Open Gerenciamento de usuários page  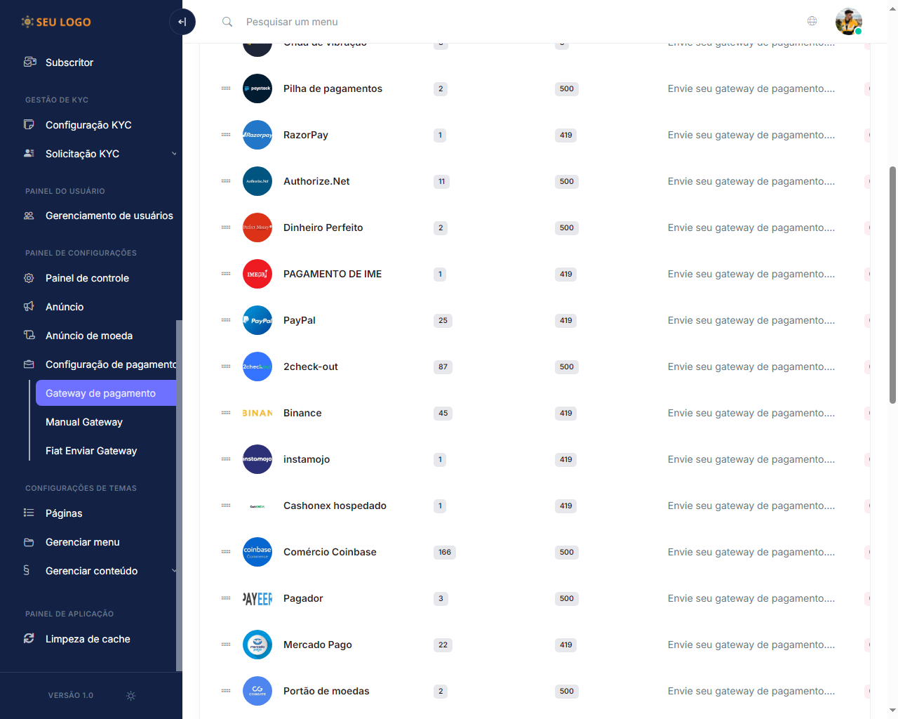(109, 216)
